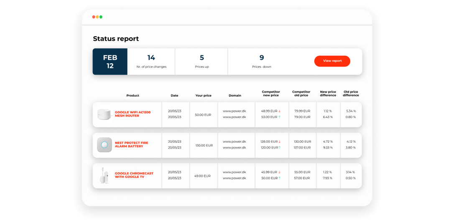Open the Google Wifi AC1200 Mesh Router link

(x=133, y=114)
